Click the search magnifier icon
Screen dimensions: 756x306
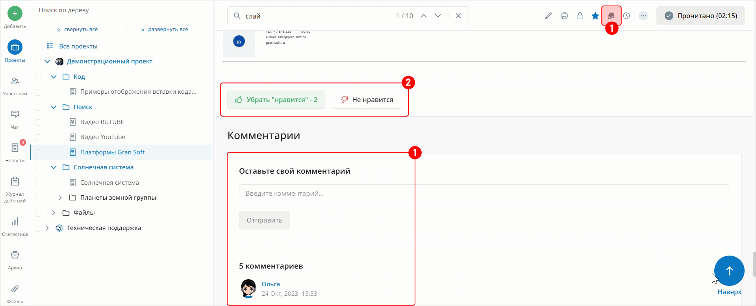tap(237, 16)
